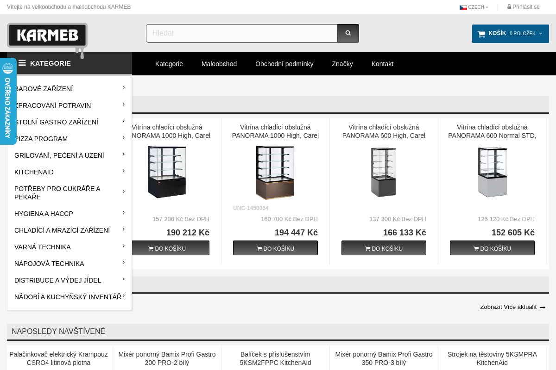Open PANORAMA 600 Normal STD image

coord(492,172)
